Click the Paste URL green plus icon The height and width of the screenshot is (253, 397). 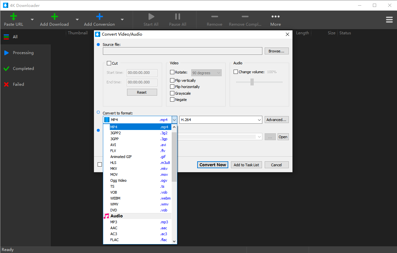click(14, 16)
